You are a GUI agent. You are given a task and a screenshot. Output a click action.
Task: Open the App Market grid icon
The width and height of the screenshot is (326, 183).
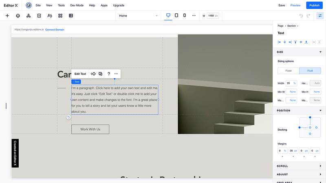[60, 15]
